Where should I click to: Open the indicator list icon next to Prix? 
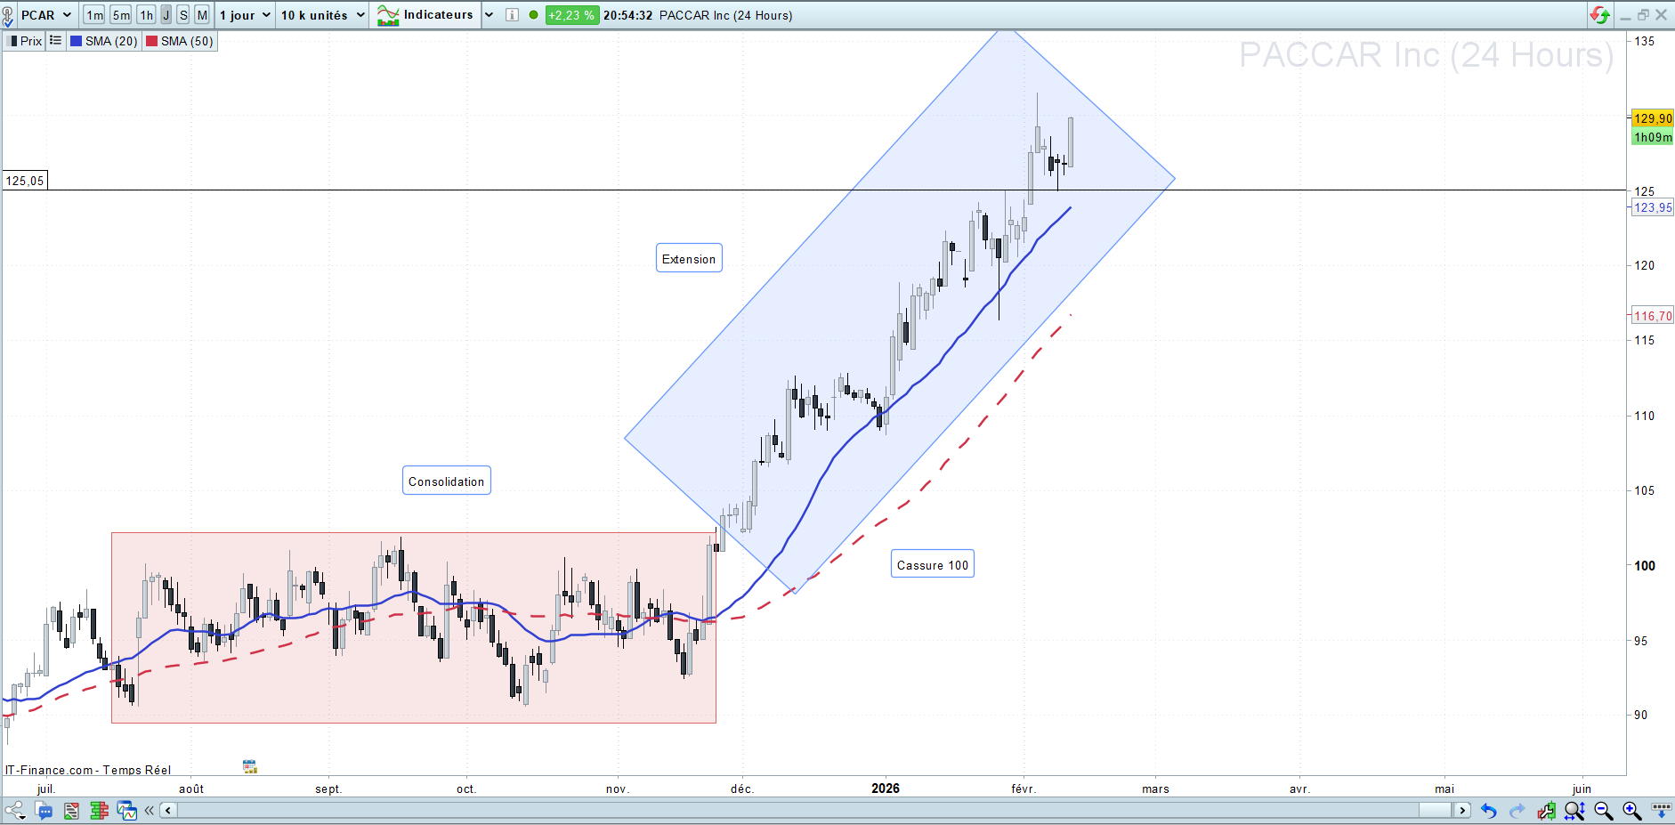click(x=55, y=41)
